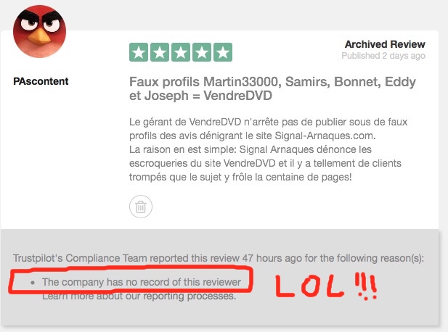Click the Trustpilot's Compliance Team notice line
The height and width of the screenshot is (332, 448).
click(x=219, y=258)
